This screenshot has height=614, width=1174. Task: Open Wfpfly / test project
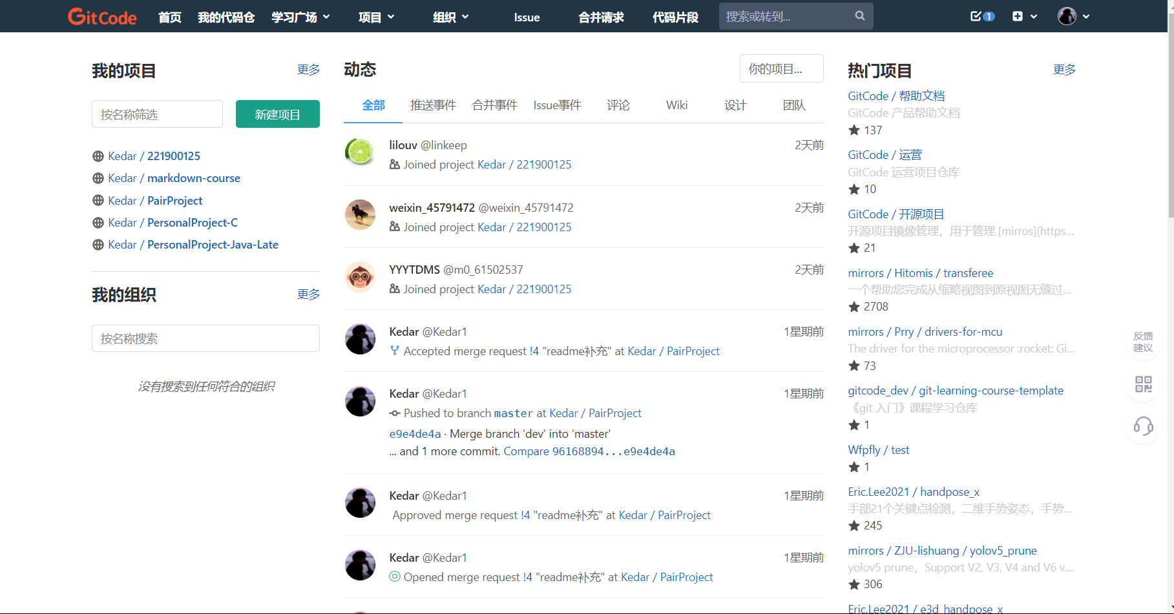pyautogui.click(x=878, y=450)
